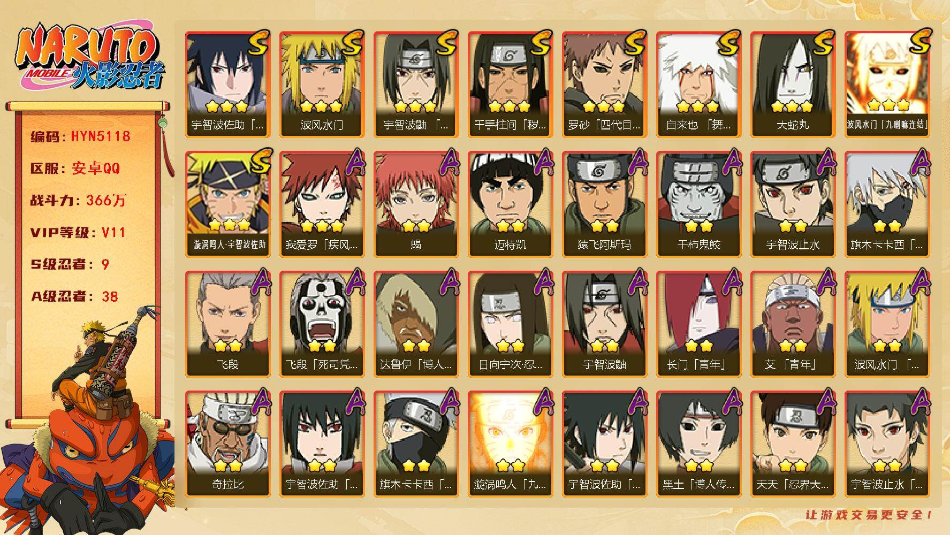The width and height of the screenshot is (950, 535).
Task: Select the A-rank 宇智波鼬 card
Action: (x=604, y=324)
